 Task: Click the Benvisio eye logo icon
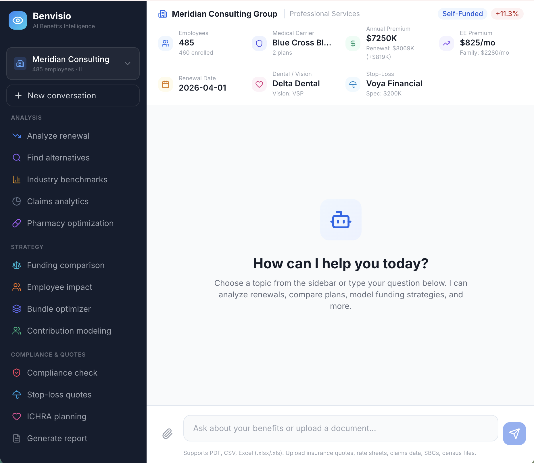click(18, 20)
